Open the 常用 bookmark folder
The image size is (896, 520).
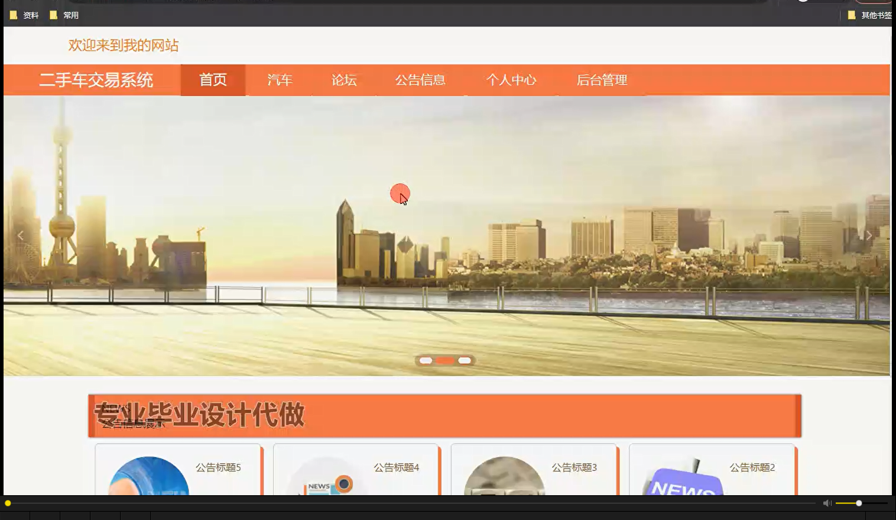65,15
